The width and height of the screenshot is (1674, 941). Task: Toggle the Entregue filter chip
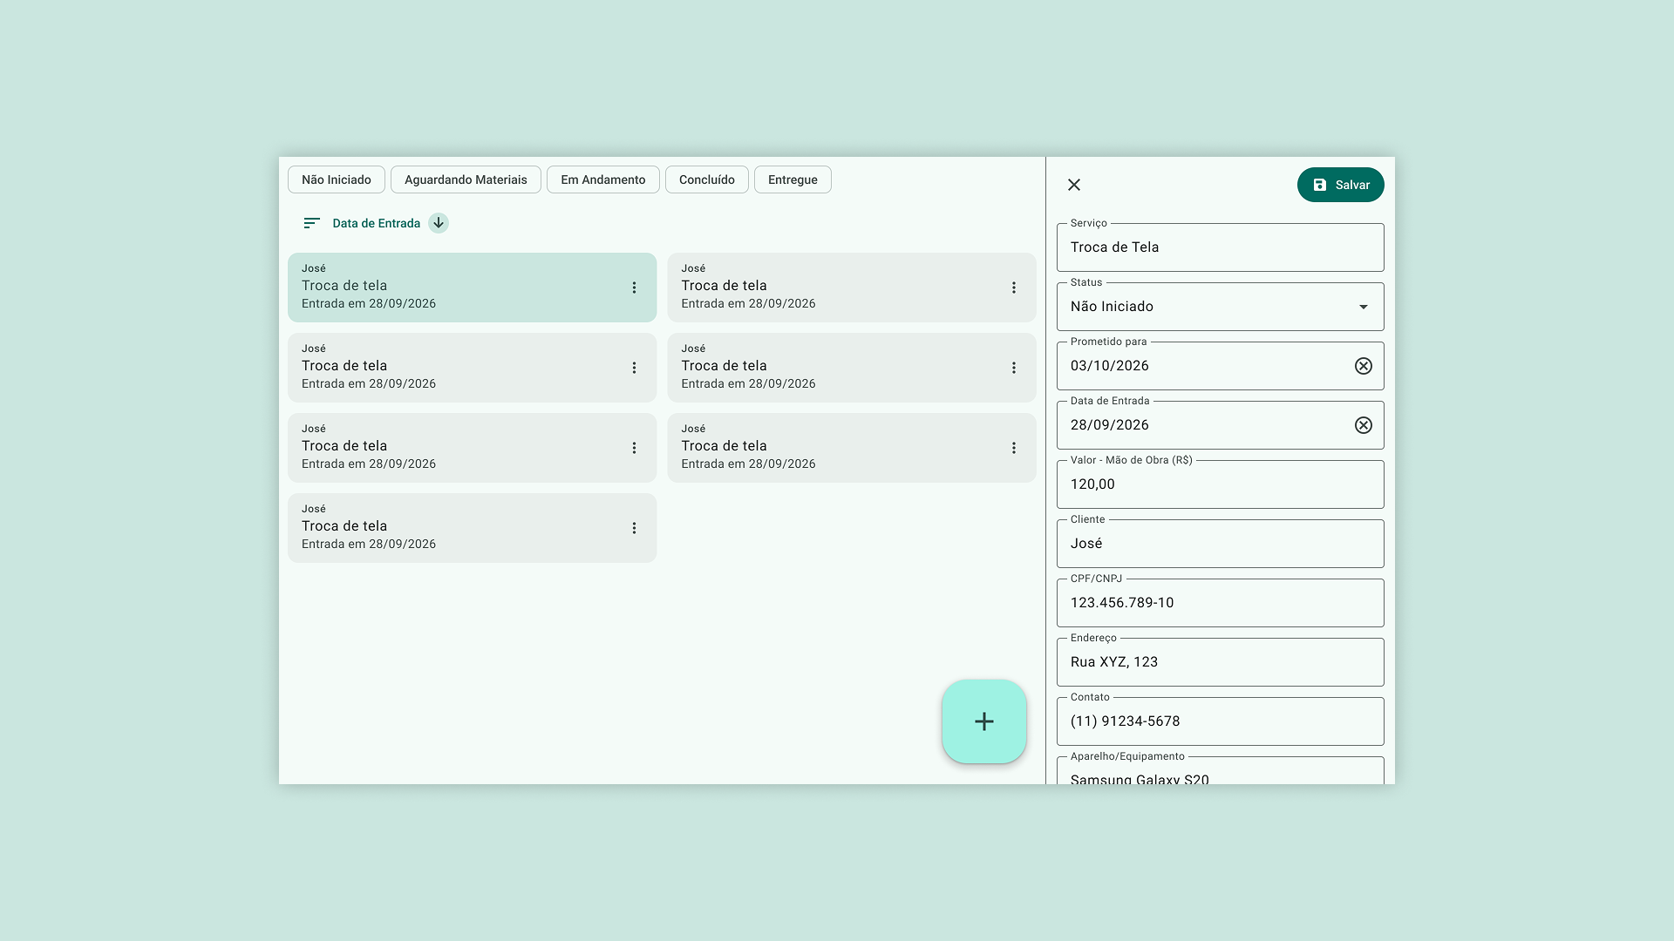click(x=793, y=179)
